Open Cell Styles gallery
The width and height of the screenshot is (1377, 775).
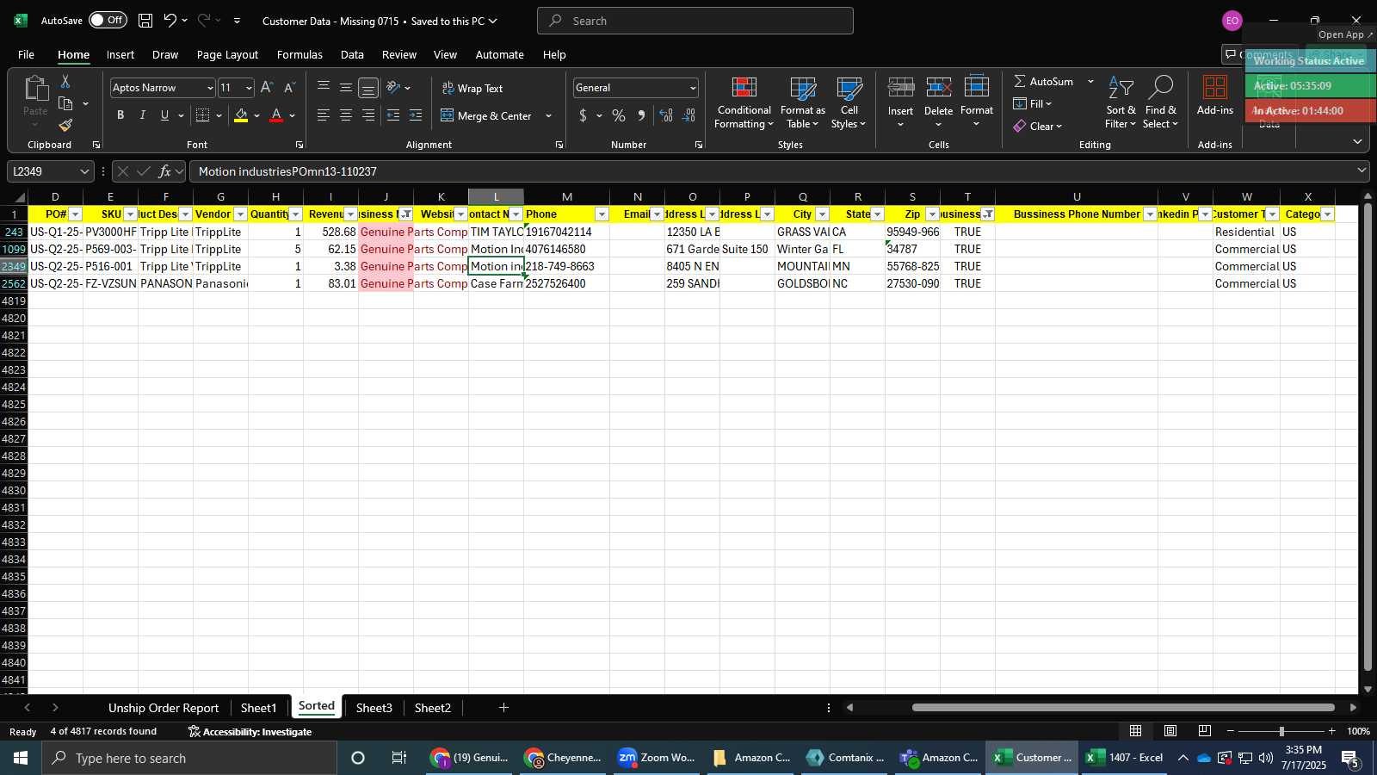coord(849,103)
